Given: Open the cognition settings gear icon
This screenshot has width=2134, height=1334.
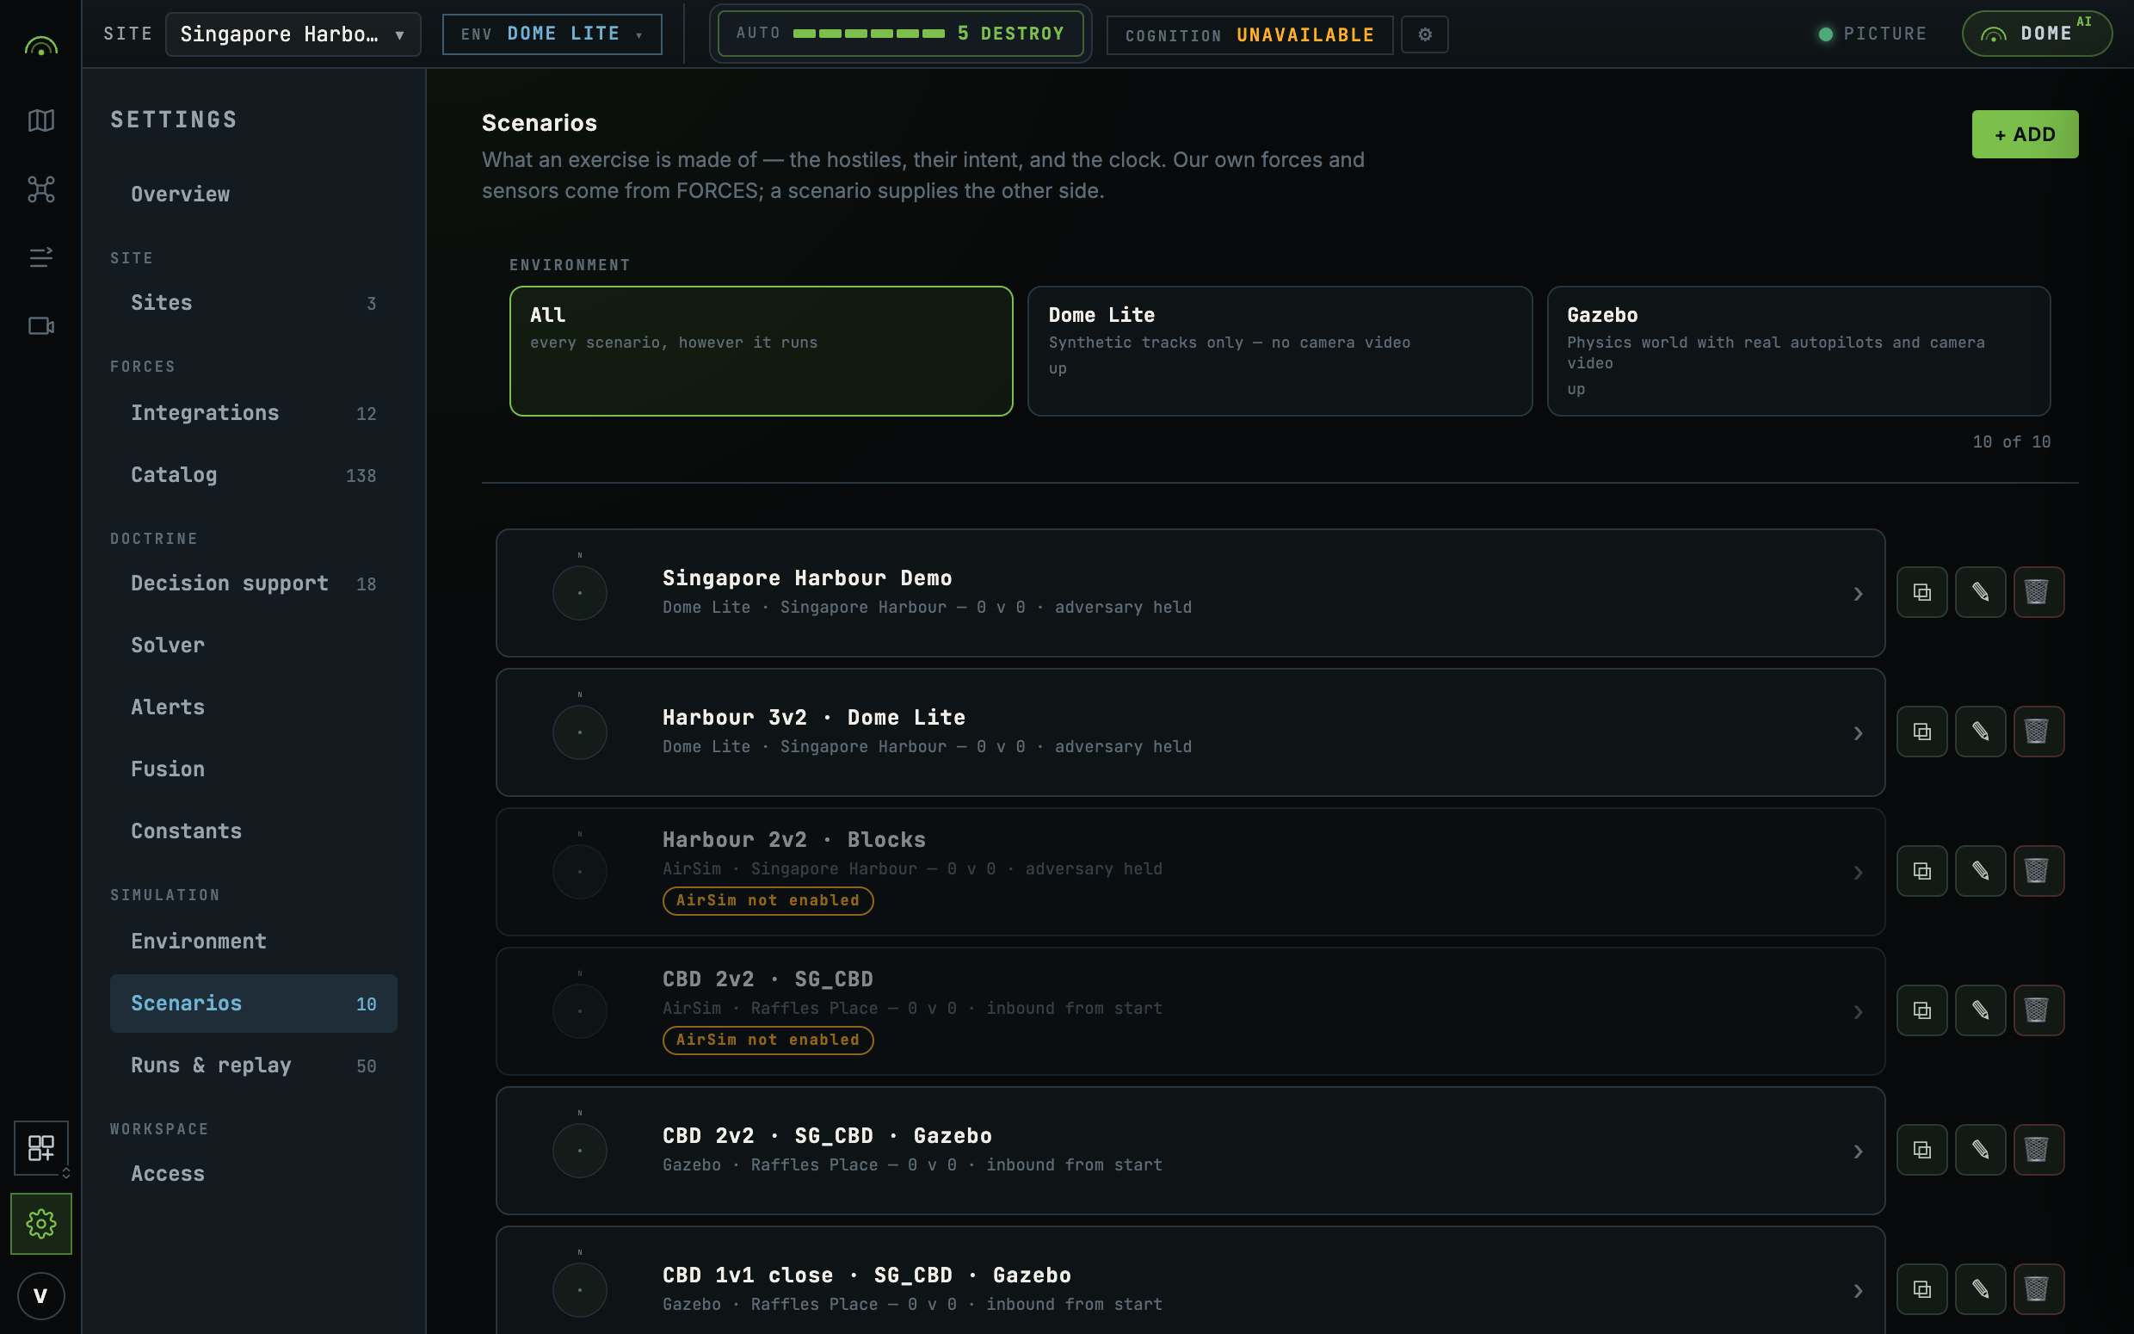Looking at the screenshot, I should [1425, 34].
